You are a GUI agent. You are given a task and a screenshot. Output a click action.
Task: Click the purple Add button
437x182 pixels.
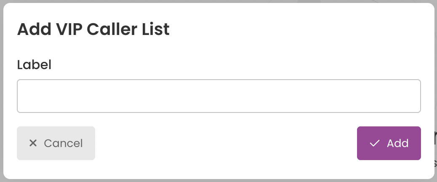tap(389, 143)
